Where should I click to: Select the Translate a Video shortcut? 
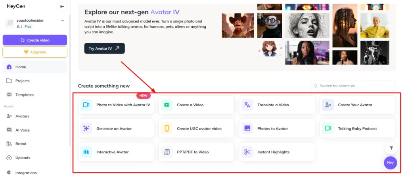tap(277, 105)
